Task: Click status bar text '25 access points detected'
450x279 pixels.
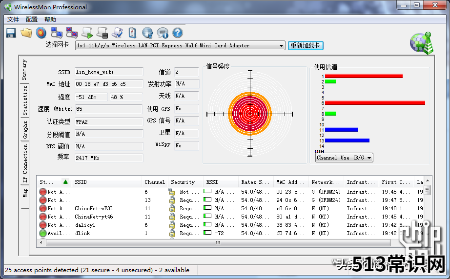Action: [41, 270]
